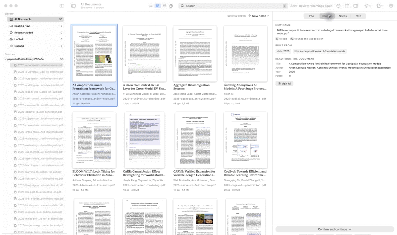Switch to grid view

click(x=157, y=6)
